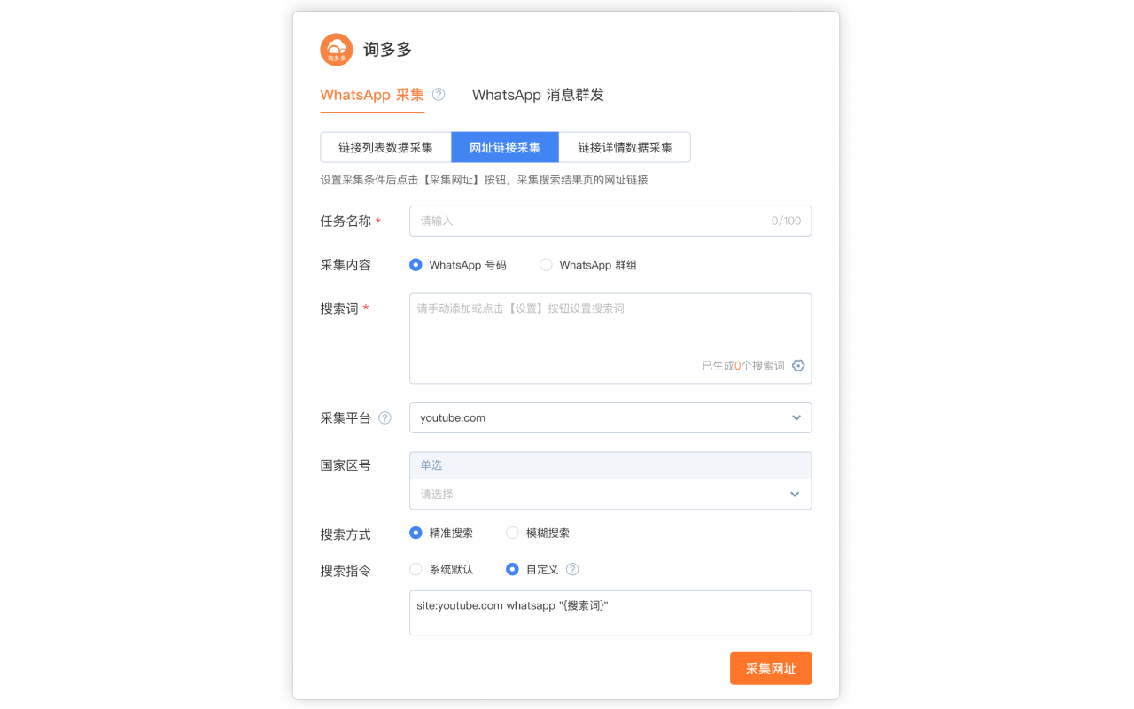Open the 国家区号 请选择 dropdown
The image size is (1134, 709).
click(x=610, y=494)
